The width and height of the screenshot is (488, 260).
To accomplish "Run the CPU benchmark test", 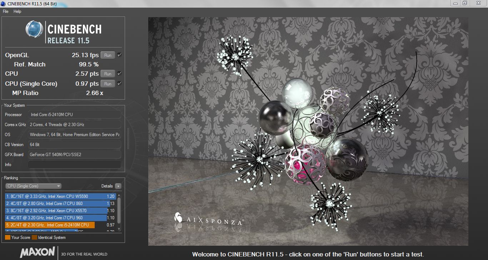I will (x=108, y=74).
